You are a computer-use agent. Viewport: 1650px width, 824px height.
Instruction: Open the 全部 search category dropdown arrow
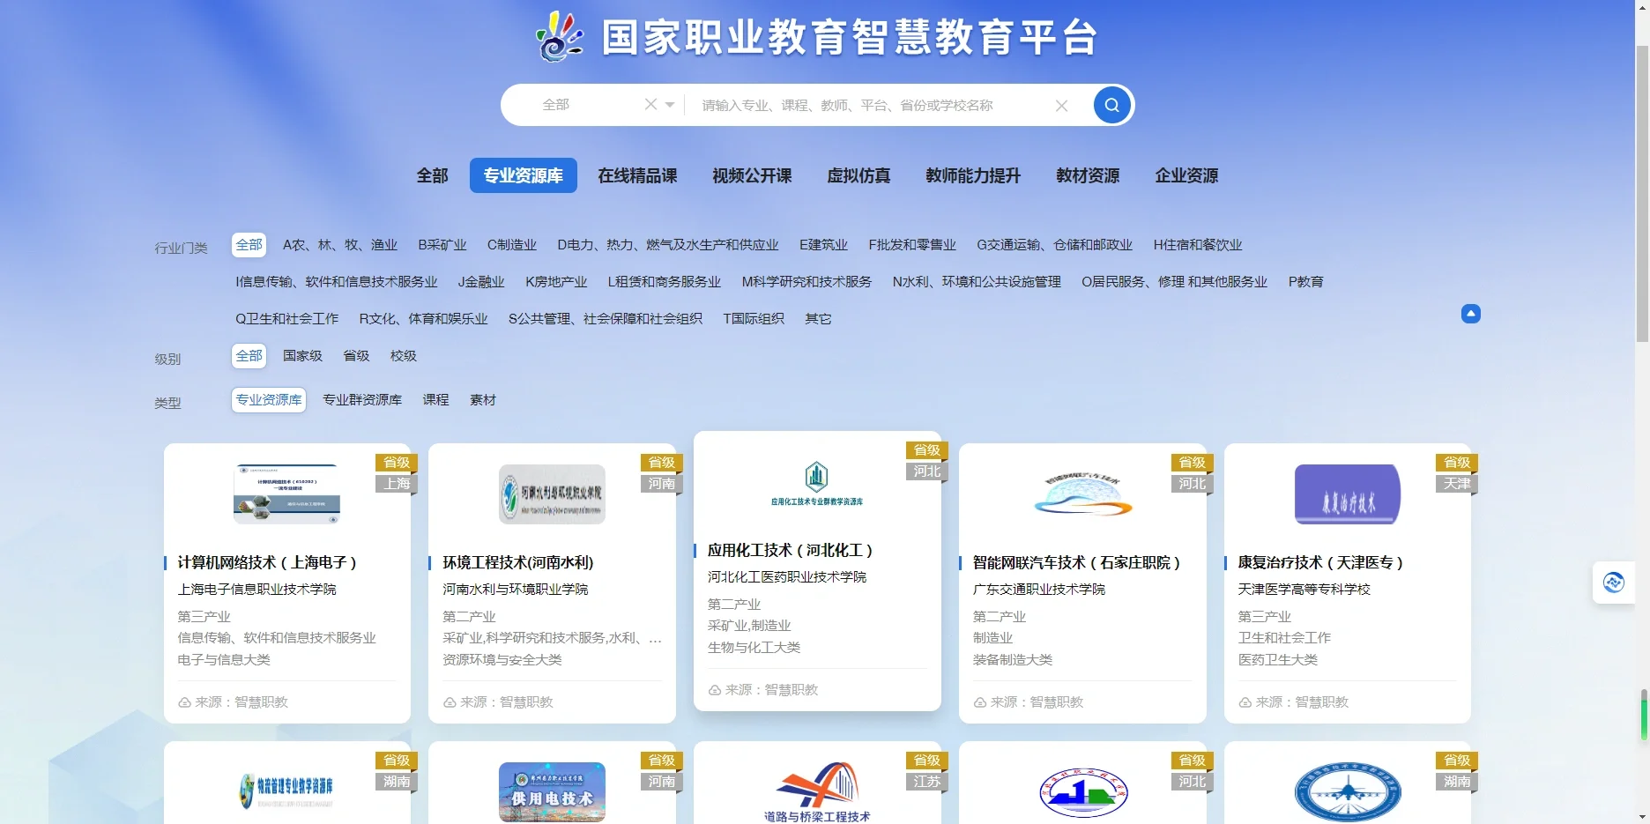(670, 105)
